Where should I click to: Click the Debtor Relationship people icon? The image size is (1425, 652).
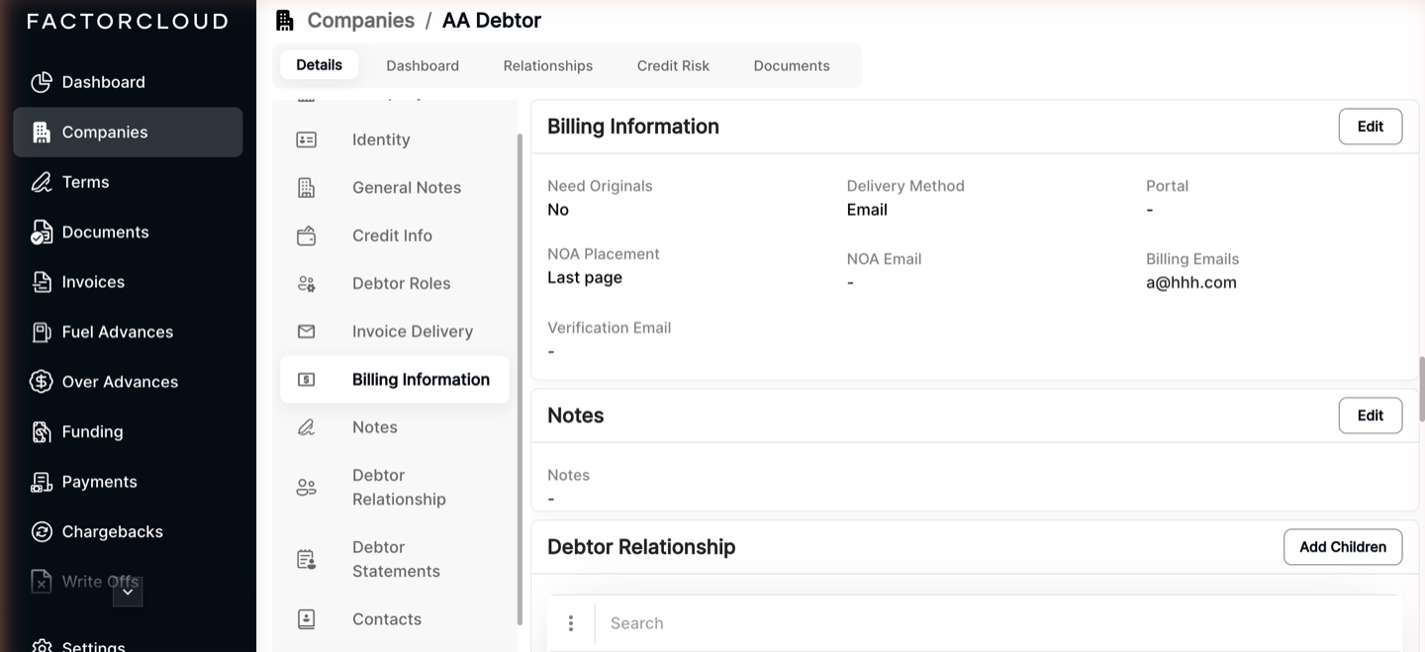[307, 488]
